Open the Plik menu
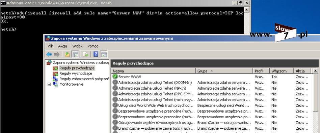Image resolution: width=320 pixels, height=133 pixels. (50, 46)
